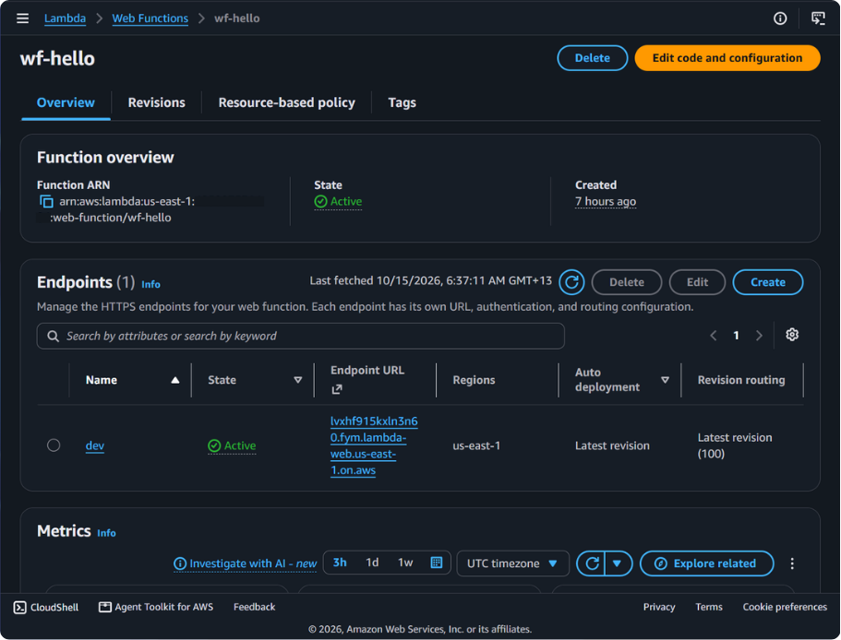Image resolution: width=841 pixels, height=640 pixels.
Task: Open the custom date range calendar
Action: coord(437,563)
